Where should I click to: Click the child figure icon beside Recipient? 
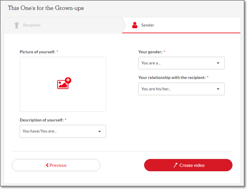point(17,26)
